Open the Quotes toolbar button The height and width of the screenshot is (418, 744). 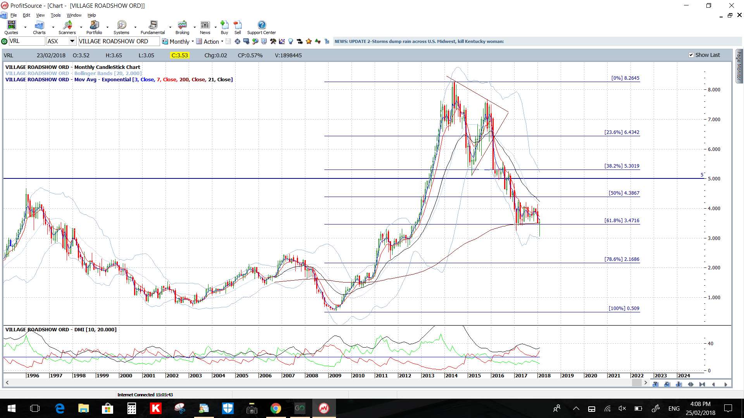click(x=11, y=27)
